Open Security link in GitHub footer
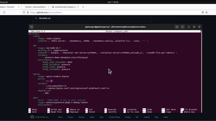Image resolution: width=216 pixels, height=121 pixels. (x=81, y=117)
